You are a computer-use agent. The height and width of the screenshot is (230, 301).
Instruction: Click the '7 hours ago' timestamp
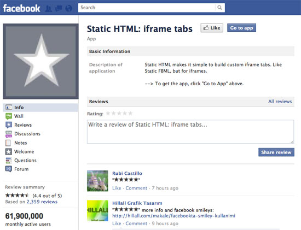pyautogui.click(x=165, y=188)
